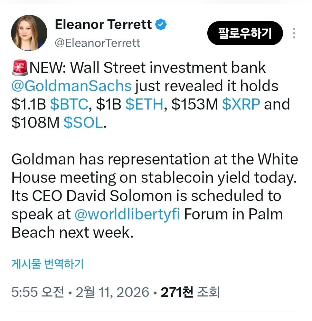This screenshot has width=312, height=321.
Task: Open the 271천 조회 view count
Action: click(190, 293)
